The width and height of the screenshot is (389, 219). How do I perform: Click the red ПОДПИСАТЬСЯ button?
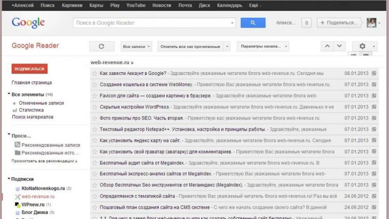[x=30, y=69]
